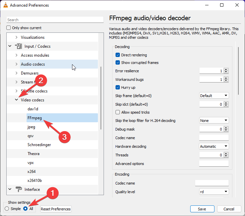Select Theora in the codec tree
Viewport: 245px width, 216px height.
34,154
